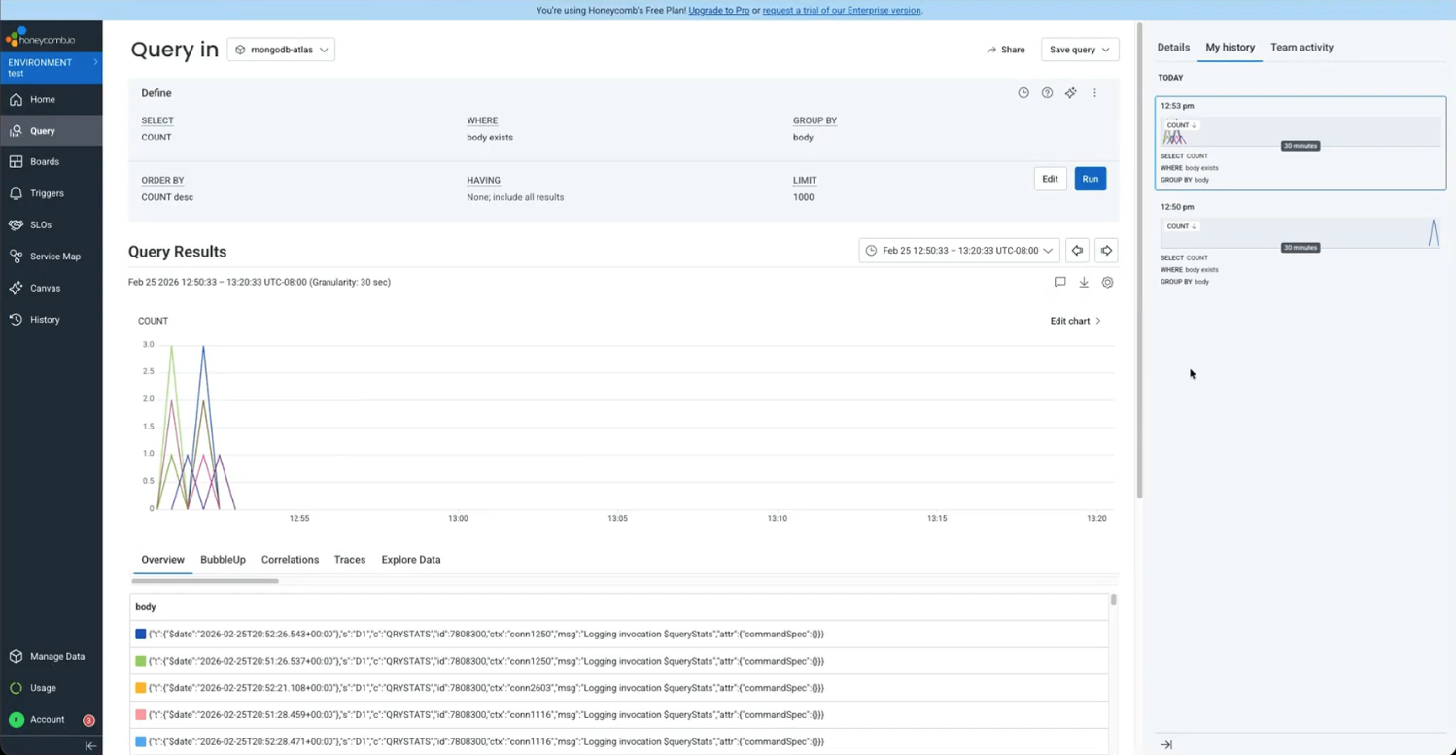Screen dimensions: 1456x755
Task: Switch to the BubbleUp tab
Action: pyautogui.click(x=223, y=560)
